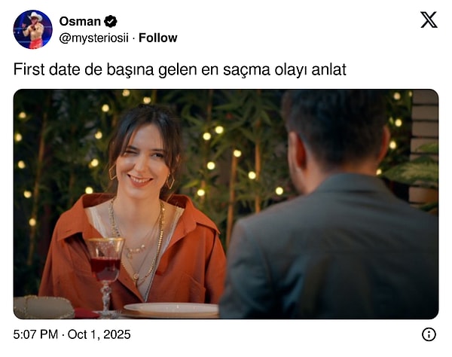Open the tweet text about first date
452x357 pixels.
click(179, 69)
